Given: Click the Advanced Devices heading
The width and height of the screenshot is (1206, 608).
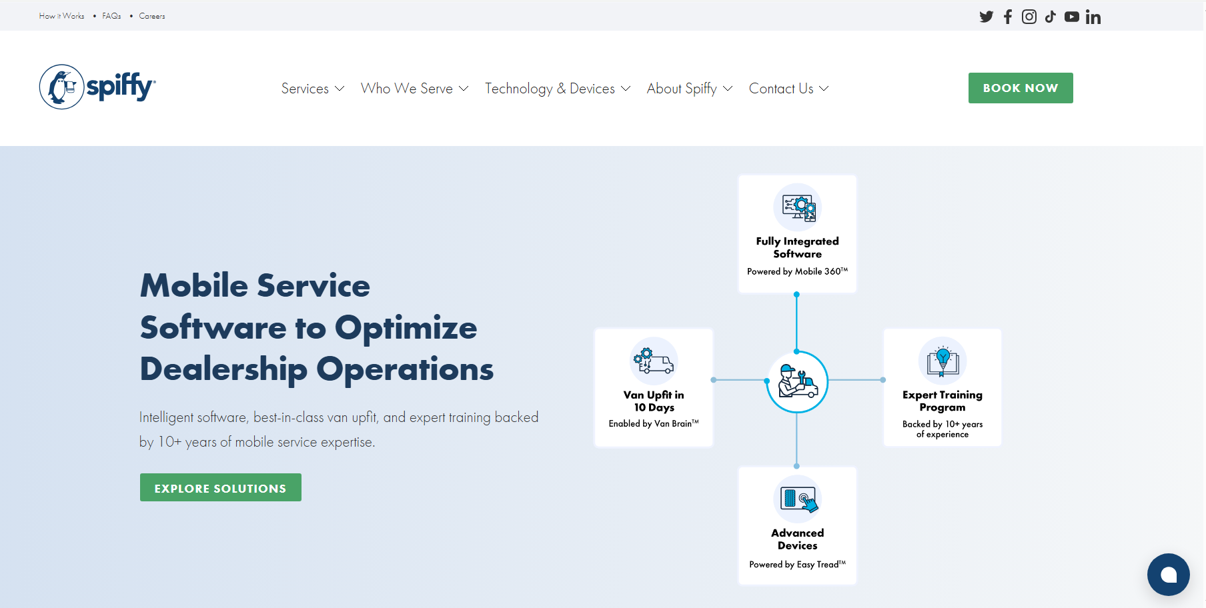Looking at the screenshot, I should point(798,539).
